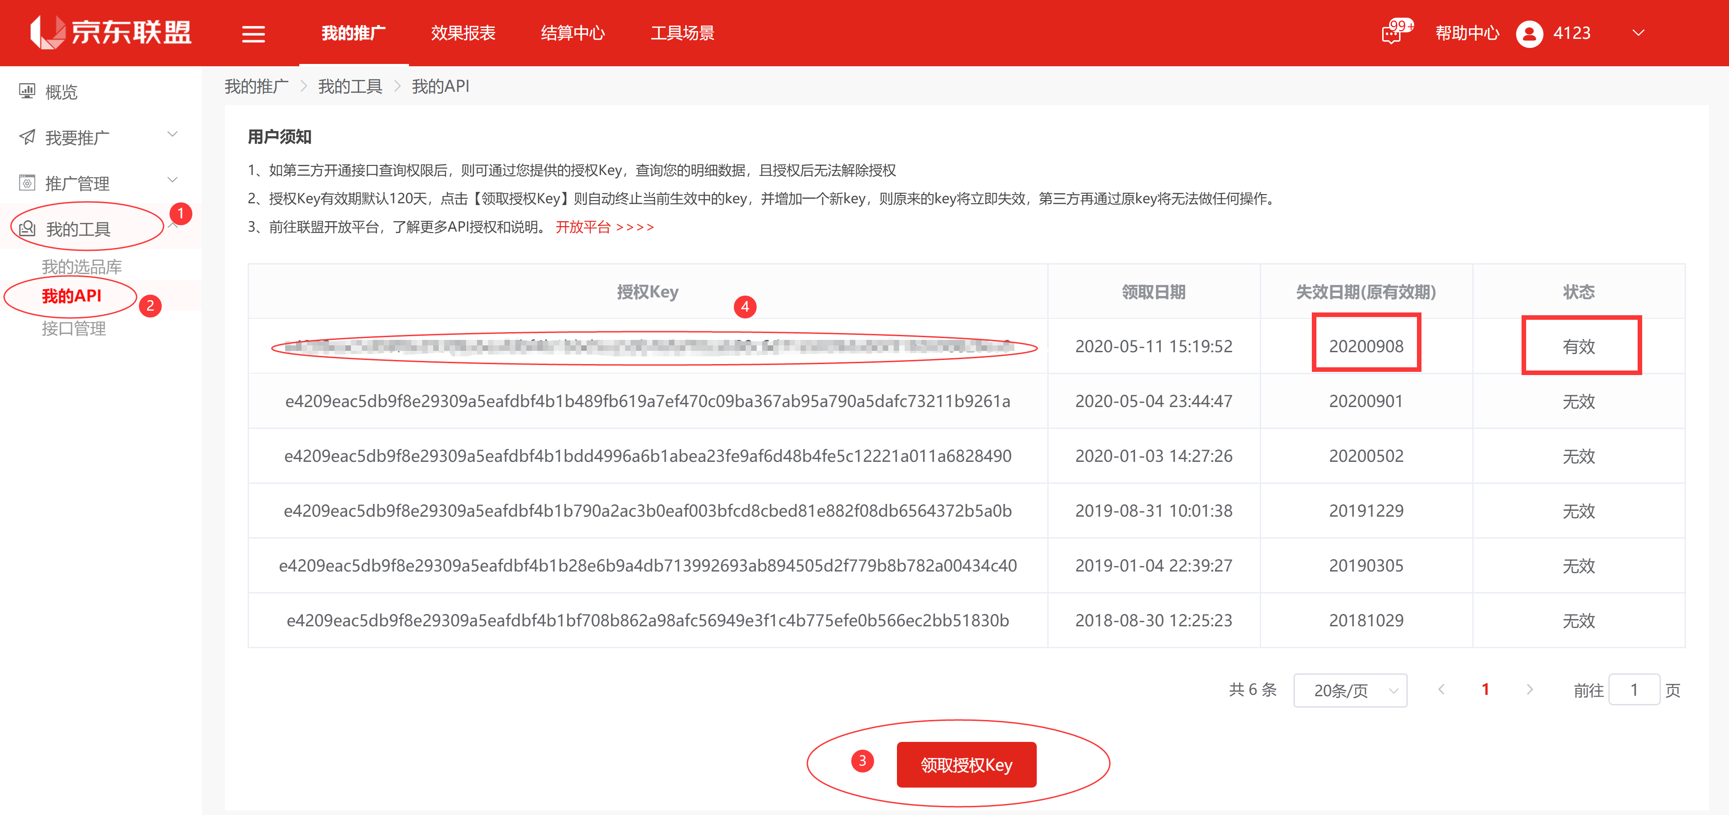Click the 领取授权Key button
The image size is (1729, 815).
(x=966, y=764)
